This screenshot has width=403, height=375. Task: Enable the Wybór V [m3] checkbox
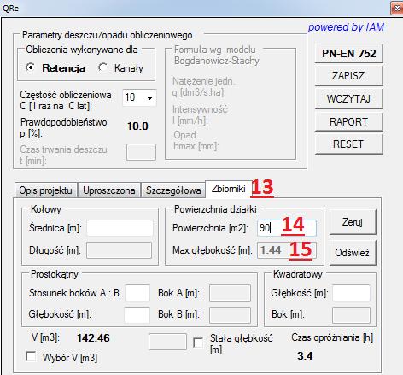(x=31, y=356)
